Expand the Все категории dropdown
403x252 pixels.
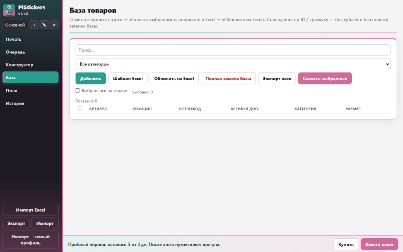[233, 64]
